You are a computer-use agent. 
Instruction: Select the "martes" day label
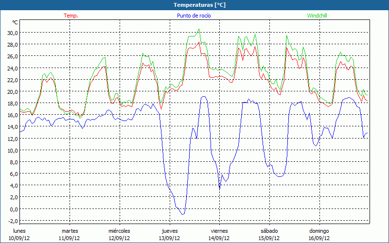point(70,231)
